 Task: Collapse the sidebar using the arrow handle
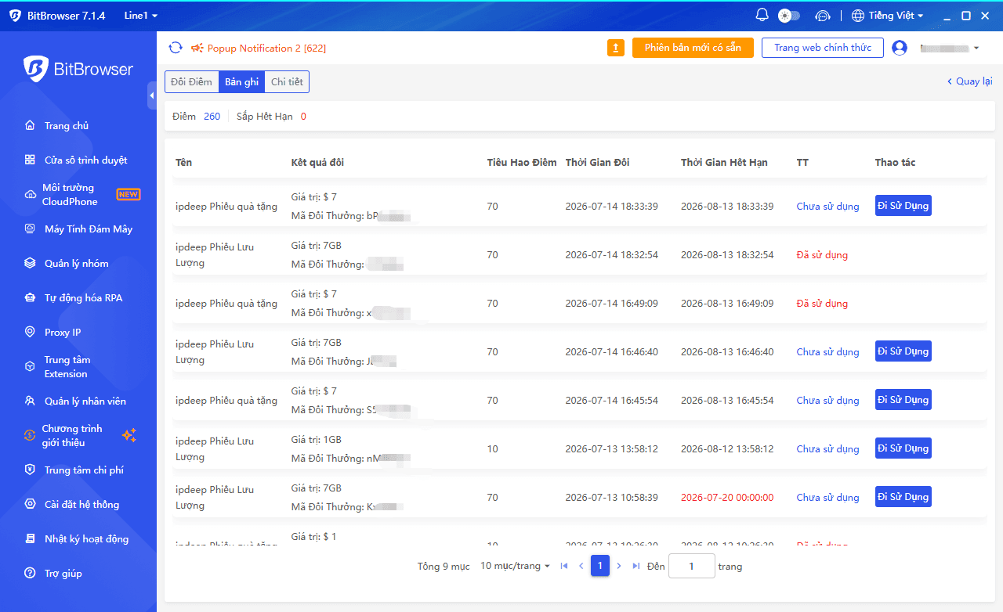(x=152, y=95)
